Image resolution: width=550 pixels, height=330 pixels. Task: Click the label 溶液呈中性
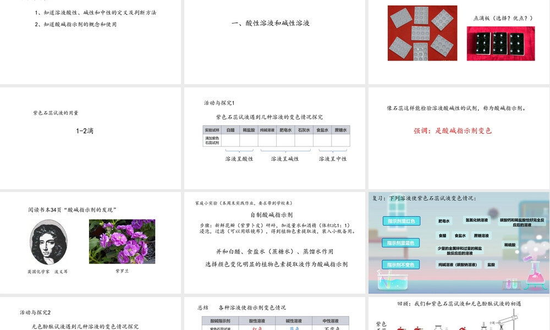pyautogui.click(x=333, y=159)
